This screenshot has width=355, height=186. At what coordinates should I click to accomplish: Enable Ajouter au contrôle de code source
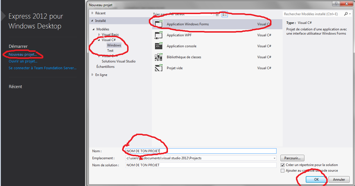[283, 171]
